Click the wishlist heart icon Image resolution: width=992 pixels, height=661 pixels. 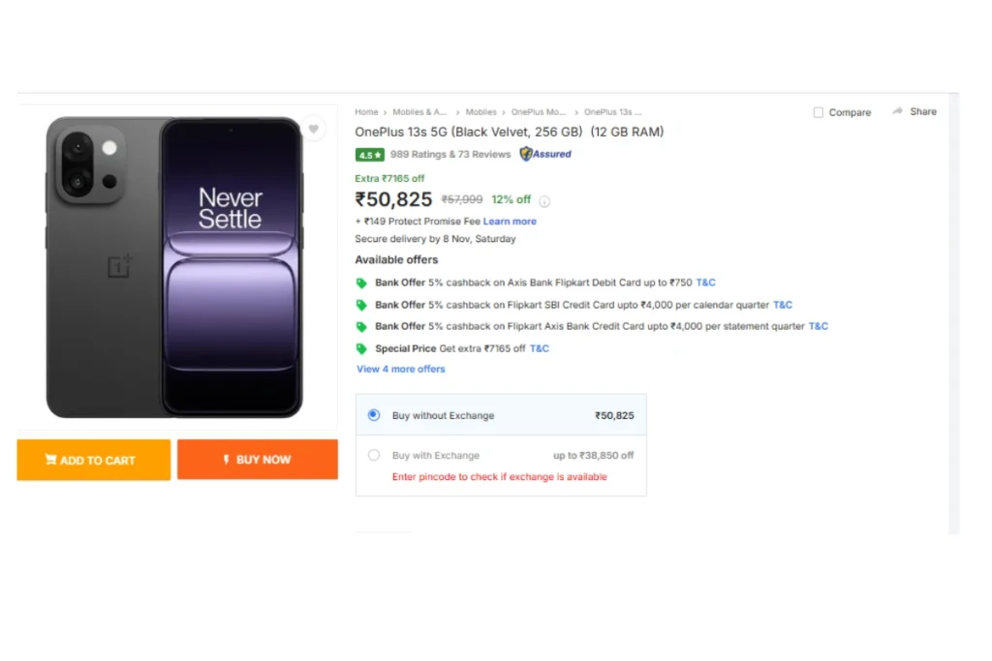click(313, 129)
